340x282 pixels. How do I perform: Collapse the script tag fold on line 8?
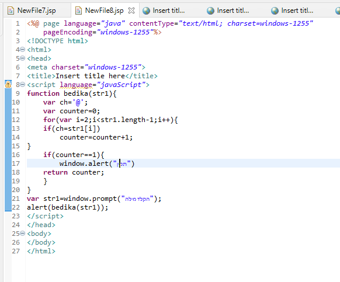click(x=23, y=84)
